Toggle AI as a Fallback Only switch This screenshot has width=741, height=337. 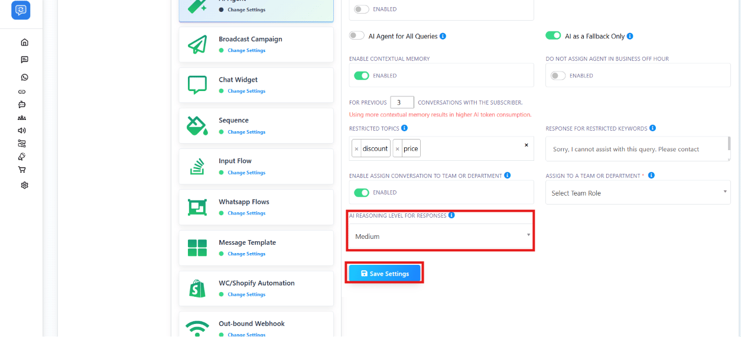click(x=553, y=35)
